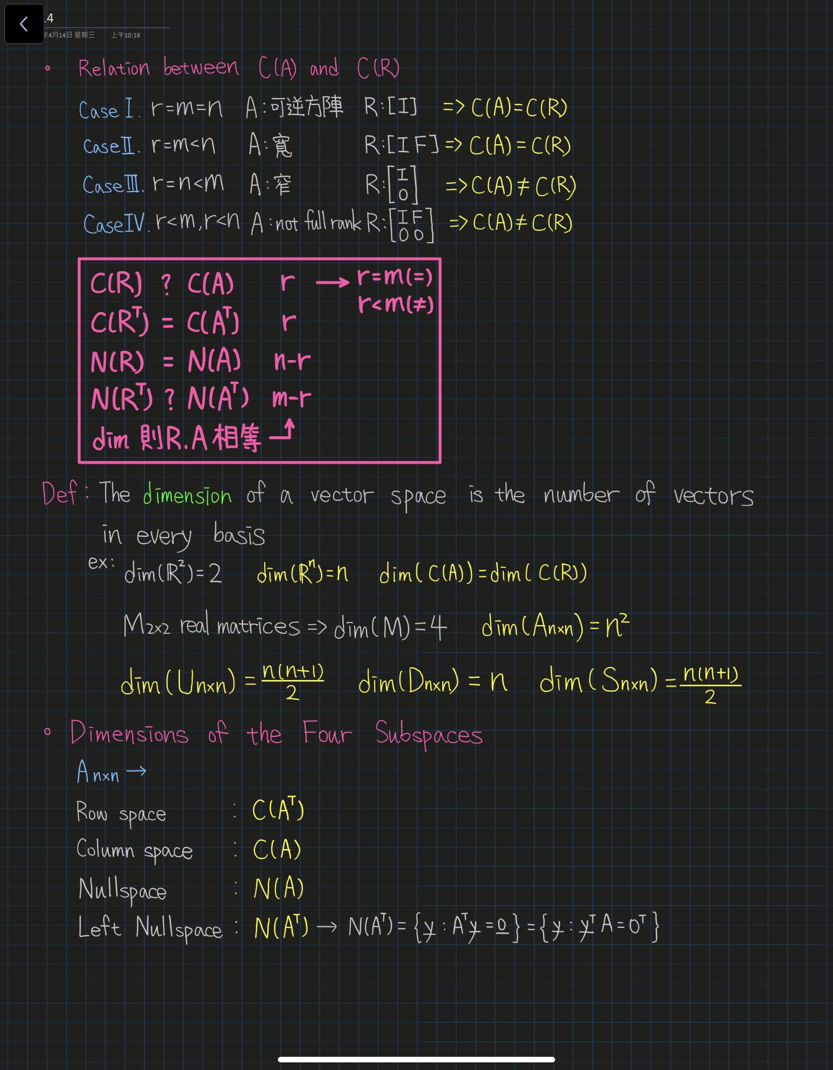Tap the home indicator bar at bottom
The height and width of the screenshot is (1070, 833).
pos(416,1059)
